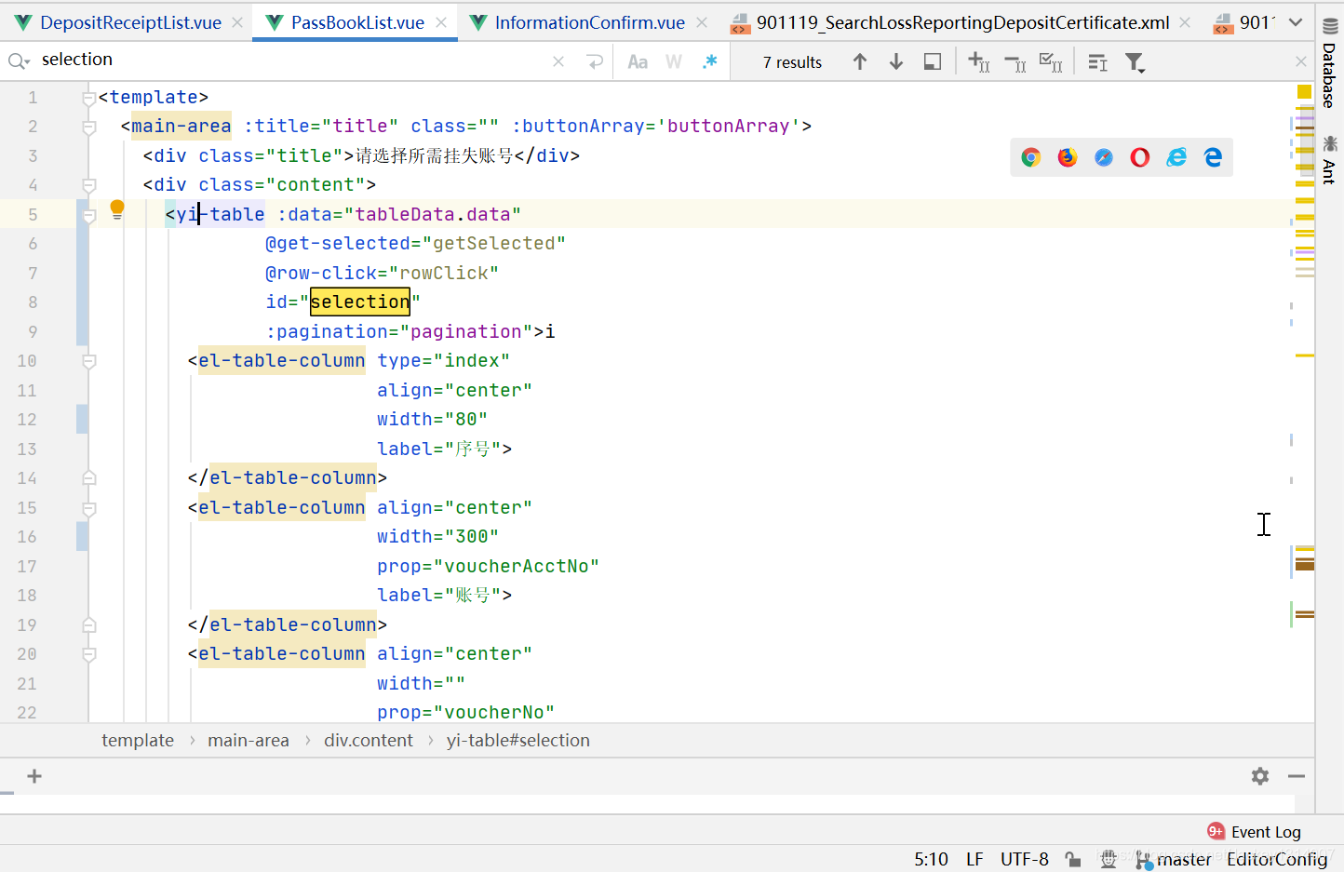
Task: Toggle the In Selection search icon
Action: (1097, 61)
